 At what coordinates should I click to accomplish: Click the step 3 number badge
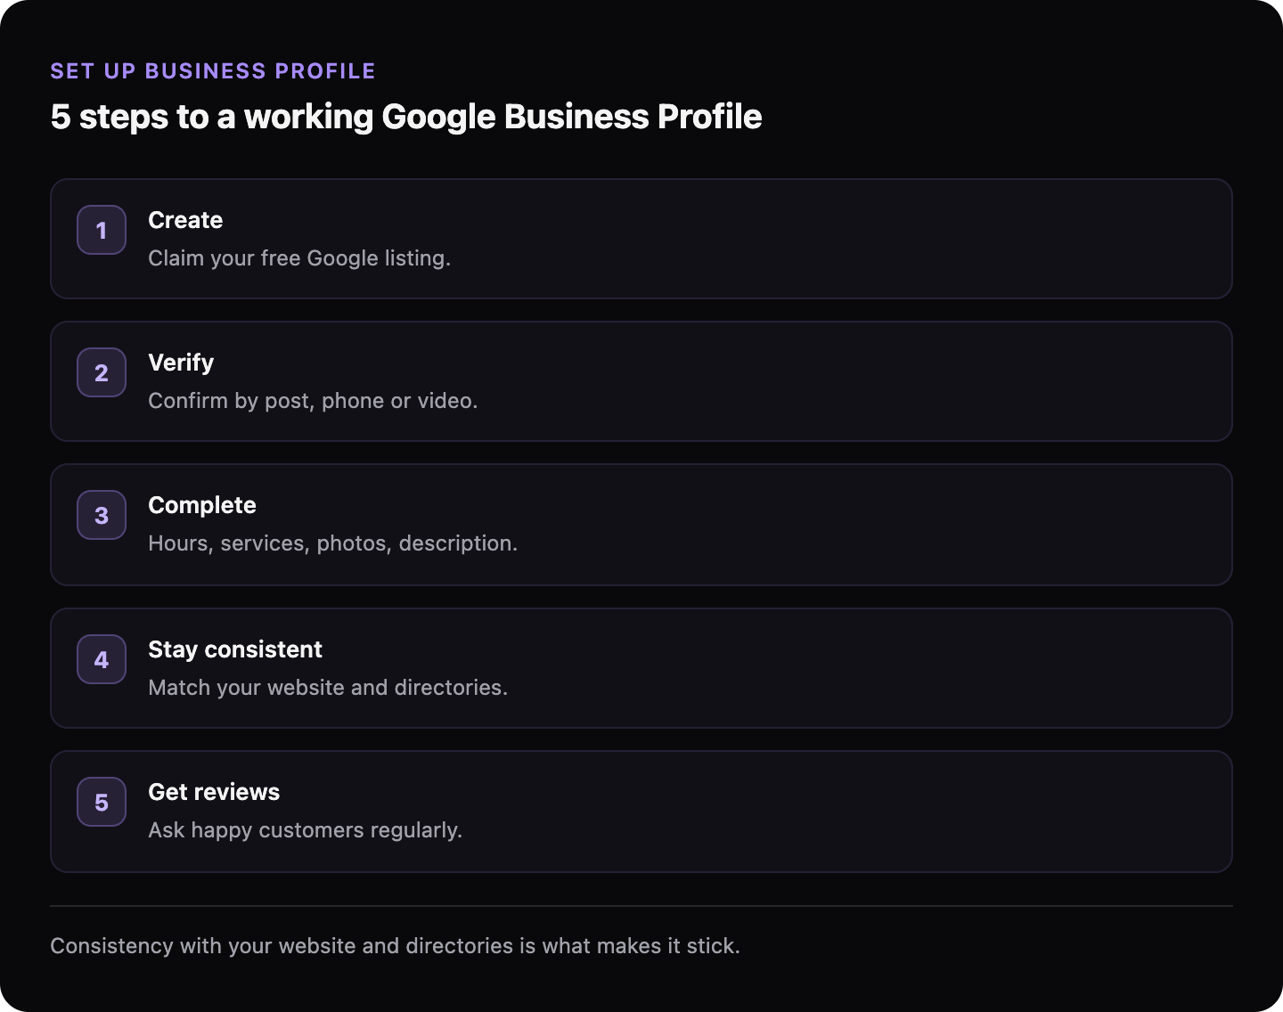(102, 515)
